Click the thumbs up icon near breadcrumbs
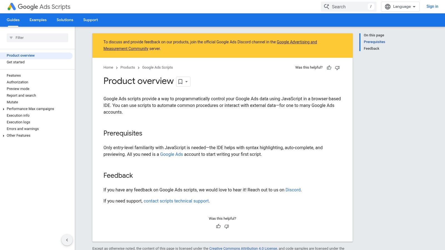 (x=329, y=67)
